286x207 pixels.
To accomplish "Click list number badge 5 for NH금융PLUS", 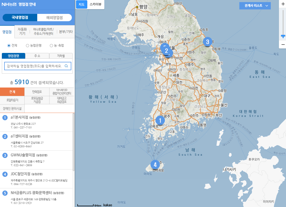I will (5, 193).
